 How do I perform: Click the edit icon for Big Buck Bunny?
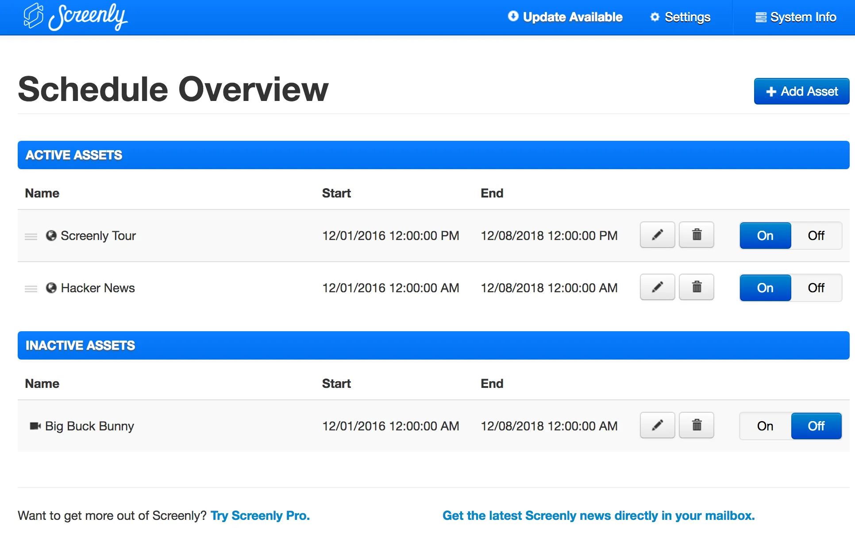pos(656,426)
